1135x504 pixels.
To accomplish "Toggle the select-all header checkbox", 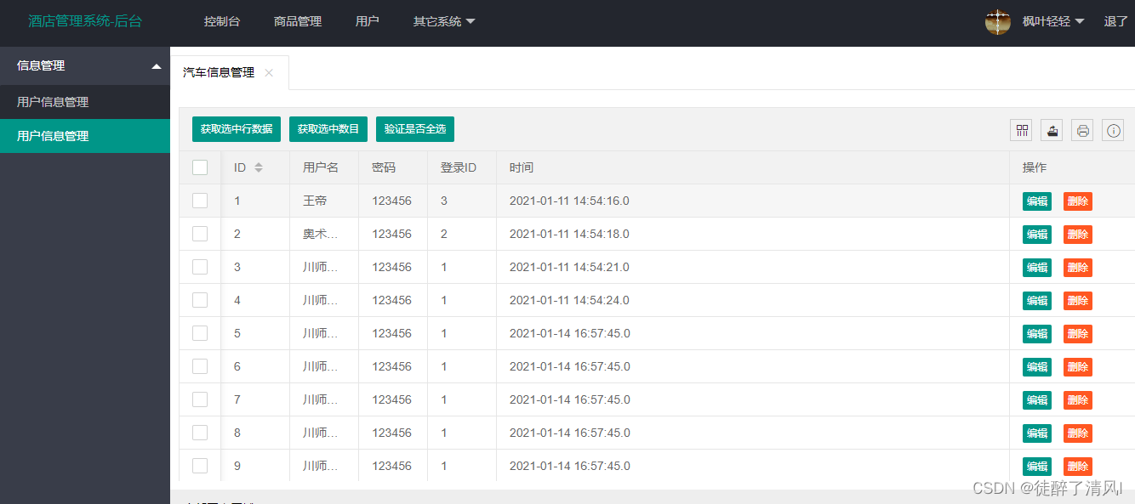I will (x=200, y=167).
